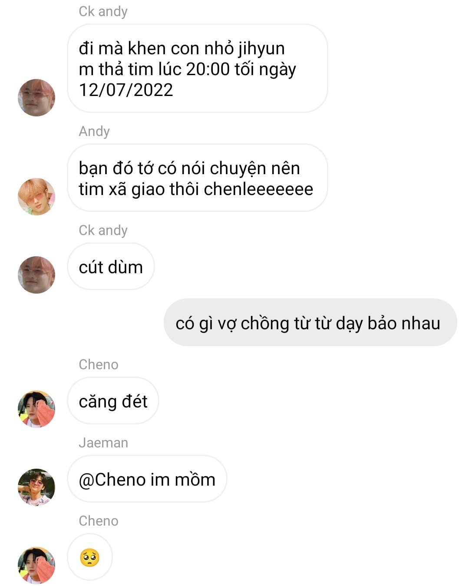This screenshot has height=586, width=469.
Task: Open the '@Cheno im mồm' message bubble
Action: pos(147,479)
